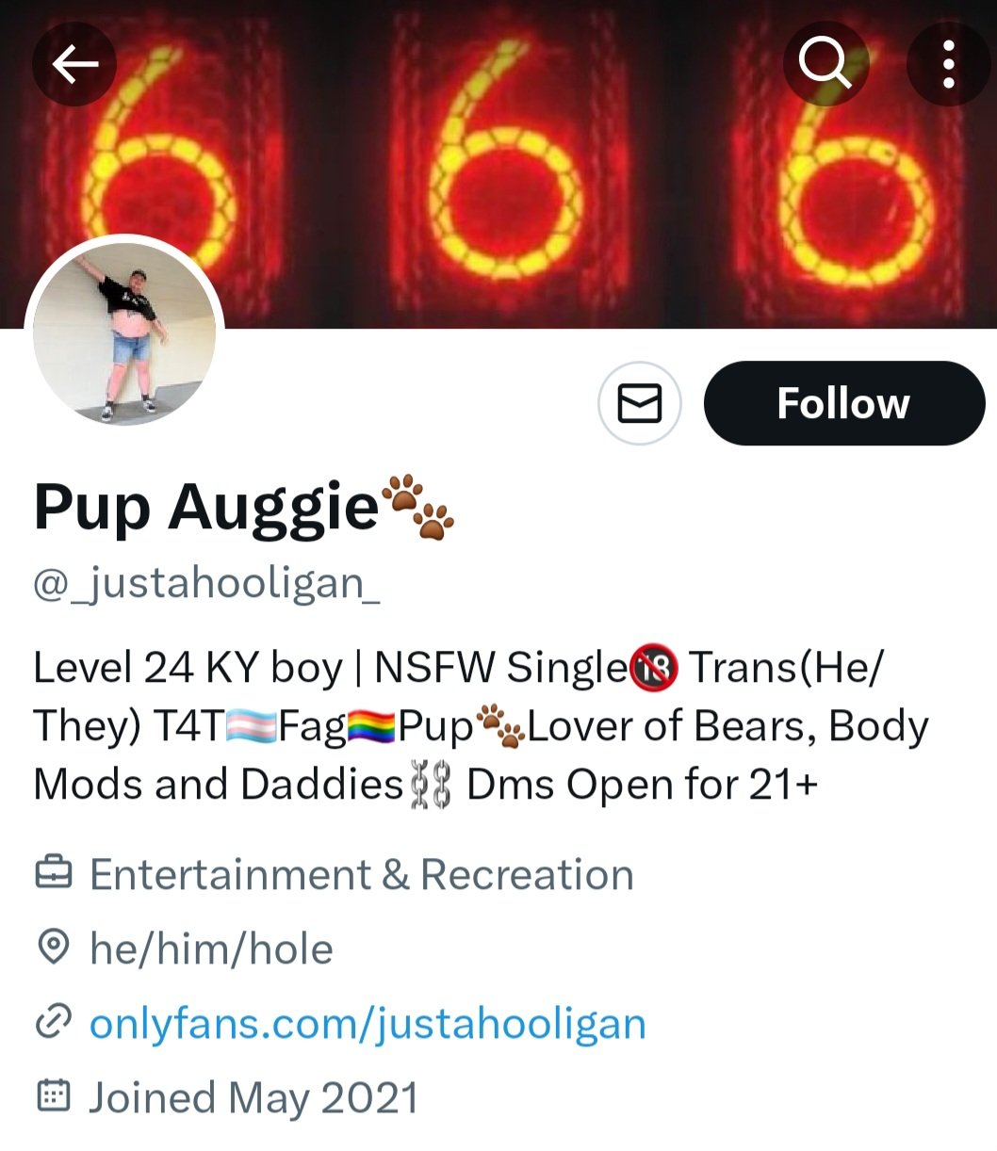Tap the Pup Auggie display name
This screenshot has width=997, height=1151.
pyautogui.click(x=205, y=509)
